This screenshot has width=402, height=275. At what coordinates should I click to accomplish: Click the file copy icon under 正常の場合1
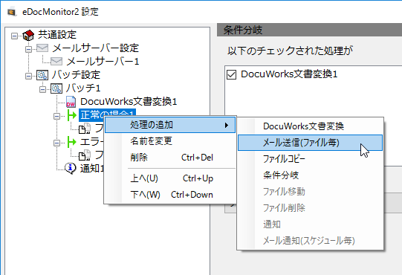85,129
